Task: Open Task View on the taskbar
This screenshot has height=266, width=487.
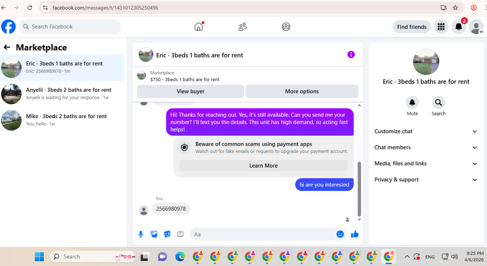Action: click(x=145, y=257)
